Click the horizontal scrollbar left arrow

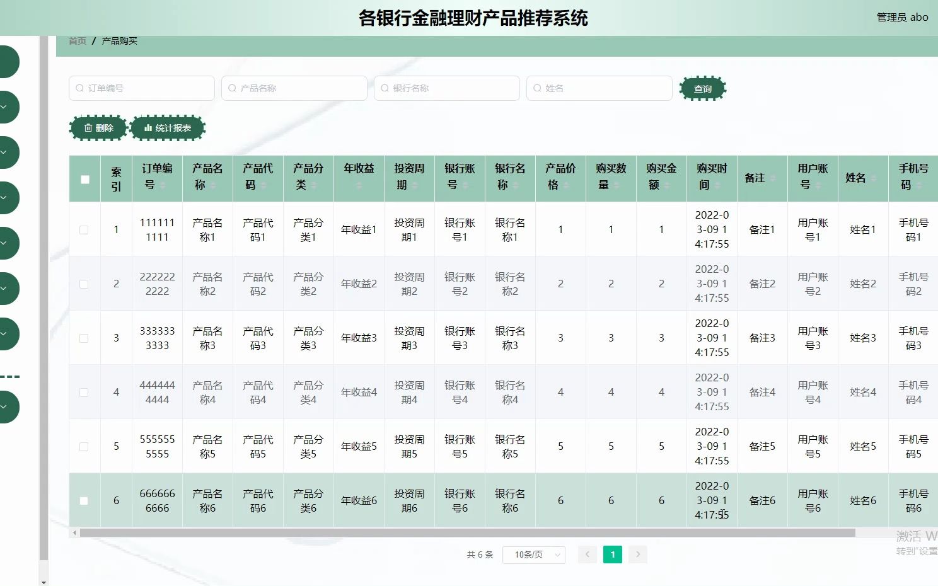click(x=74, y=533)
